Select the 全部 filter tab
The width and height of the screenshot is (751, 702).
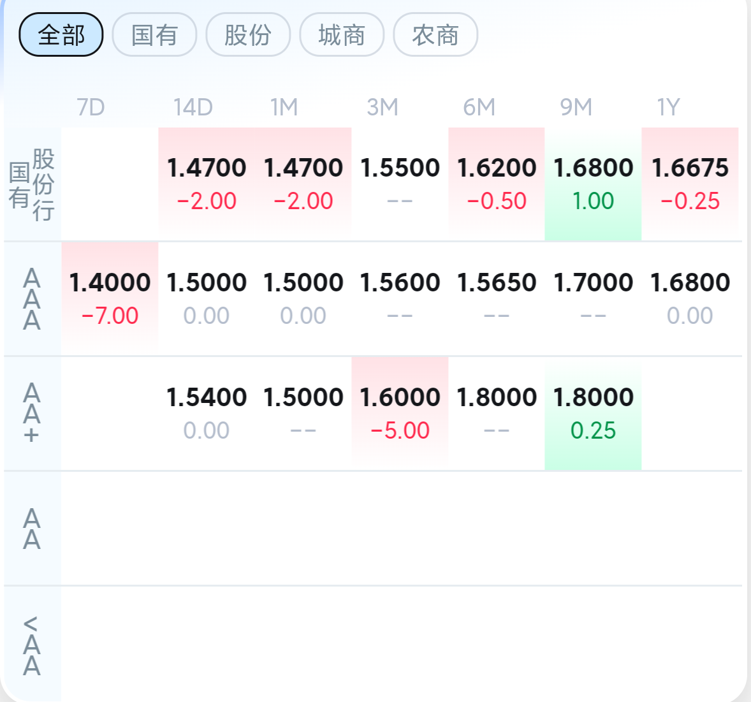pos(61,34)
